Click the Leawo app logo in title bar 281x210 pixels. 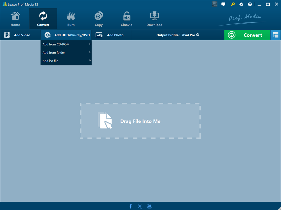point(4,4)
